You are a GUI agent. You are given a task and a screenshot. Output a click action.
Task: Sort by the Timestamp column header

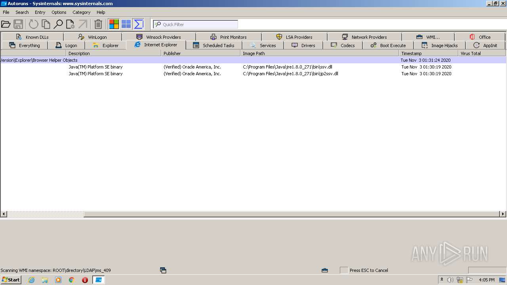pos(429,53)
